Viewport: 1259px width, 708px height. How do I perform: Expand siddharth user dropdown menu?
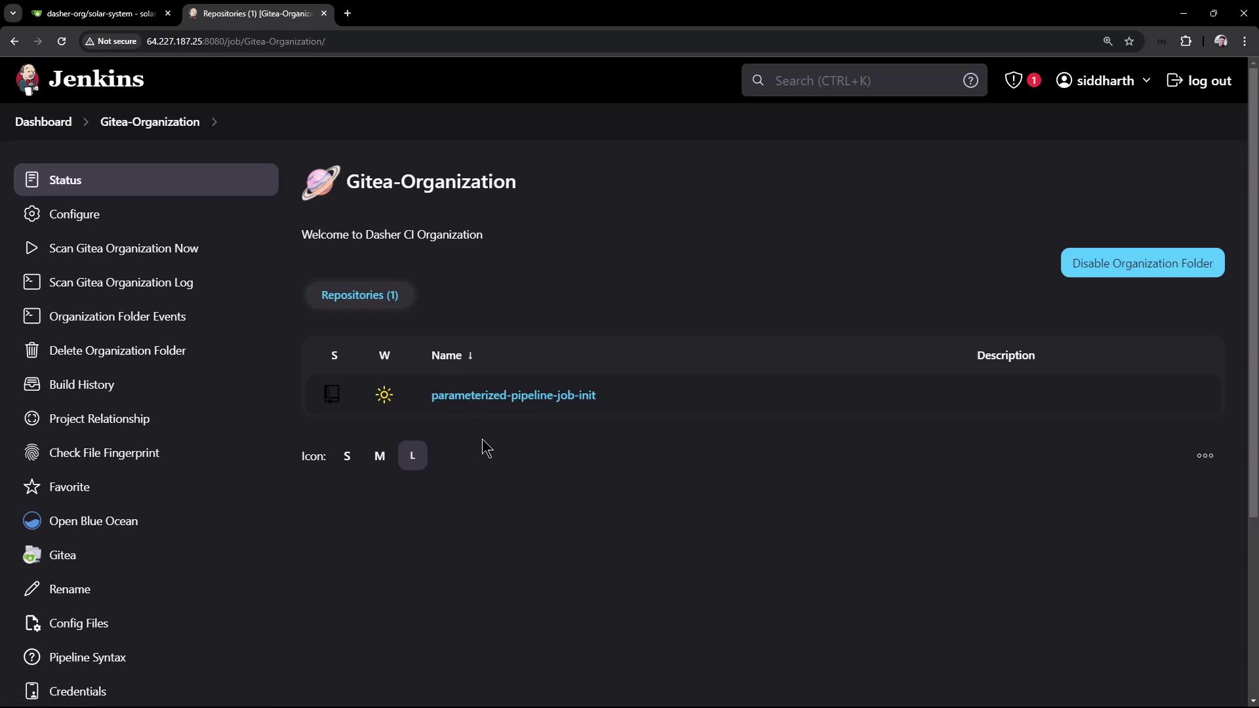click(x=1146, y=80)
